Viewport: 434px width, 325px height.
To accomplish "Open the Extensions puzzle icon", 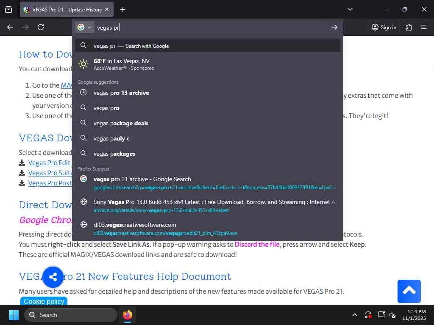I will (409, 27).
